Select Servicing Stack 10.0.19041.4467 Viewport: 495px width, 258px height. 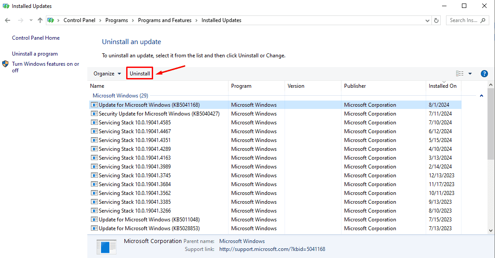pos(275,131)
